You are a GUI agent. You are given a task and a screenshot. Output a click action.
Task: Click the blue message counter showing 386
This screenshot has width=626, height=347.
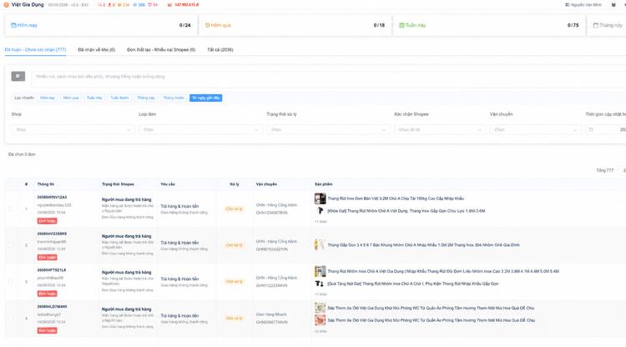(x=139, y=5)
